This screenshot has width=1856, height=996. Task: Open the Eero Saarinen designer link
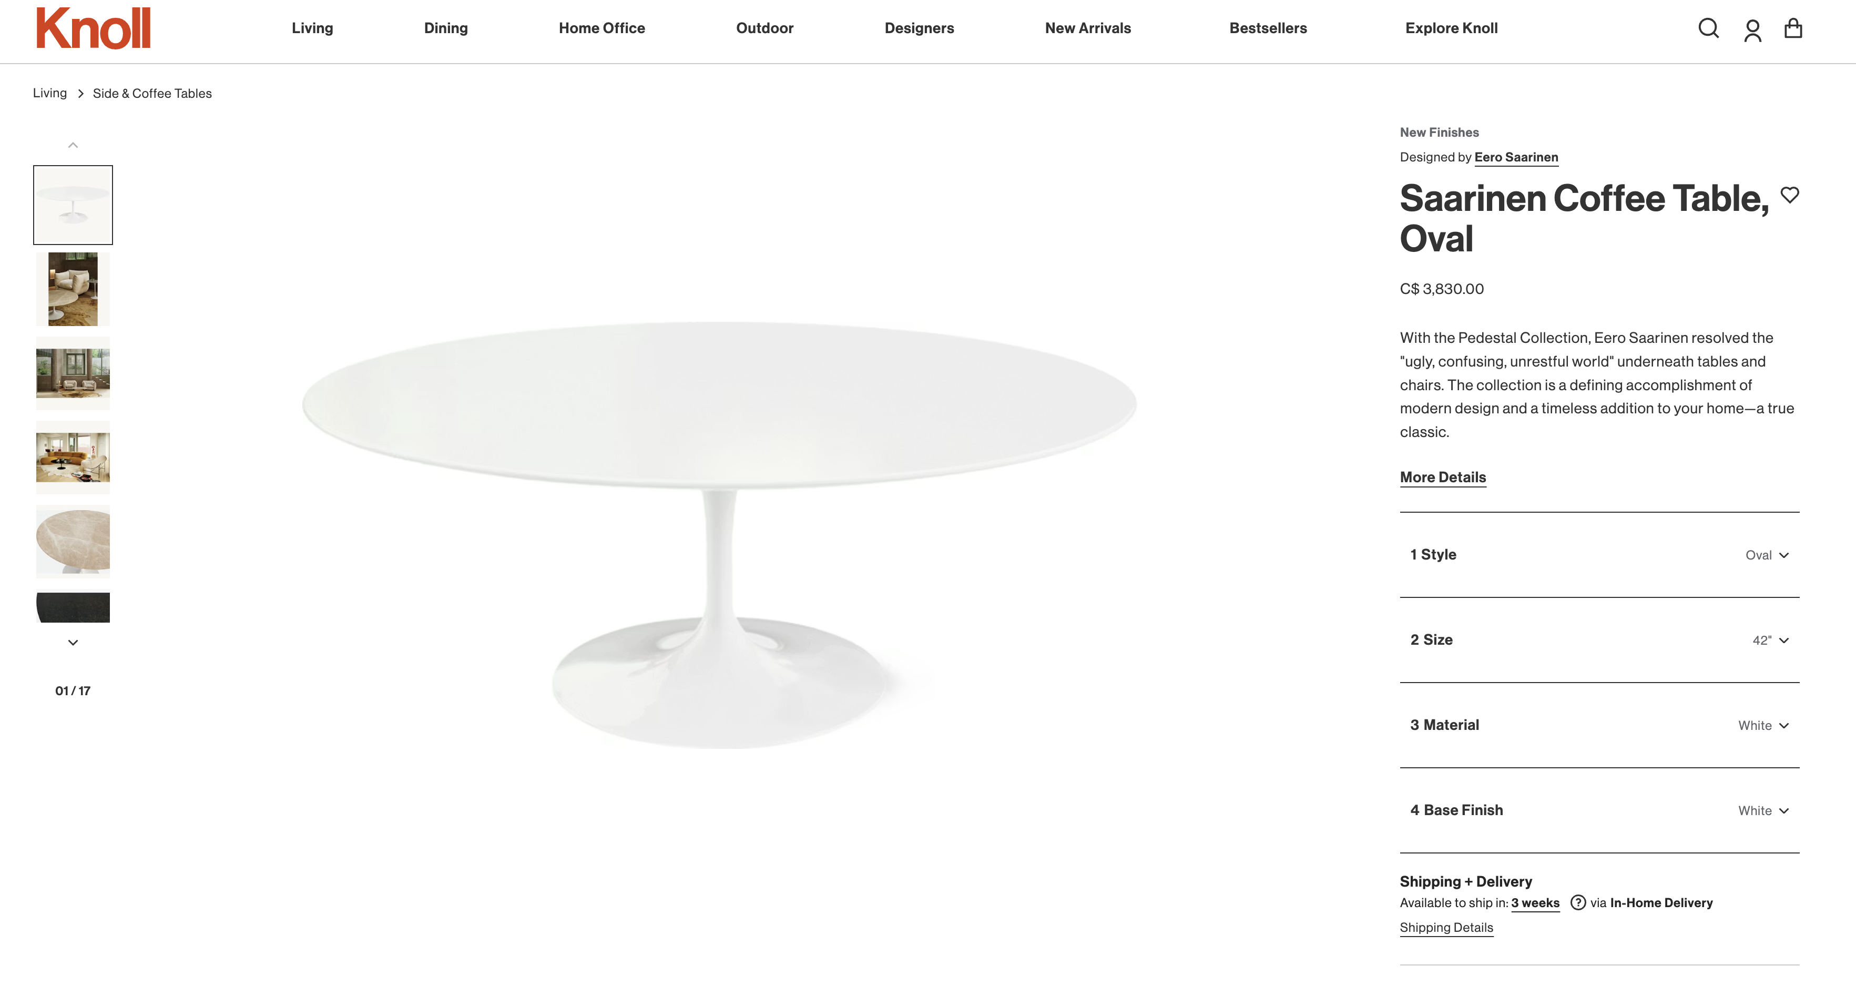click(x=1516, y=157)
